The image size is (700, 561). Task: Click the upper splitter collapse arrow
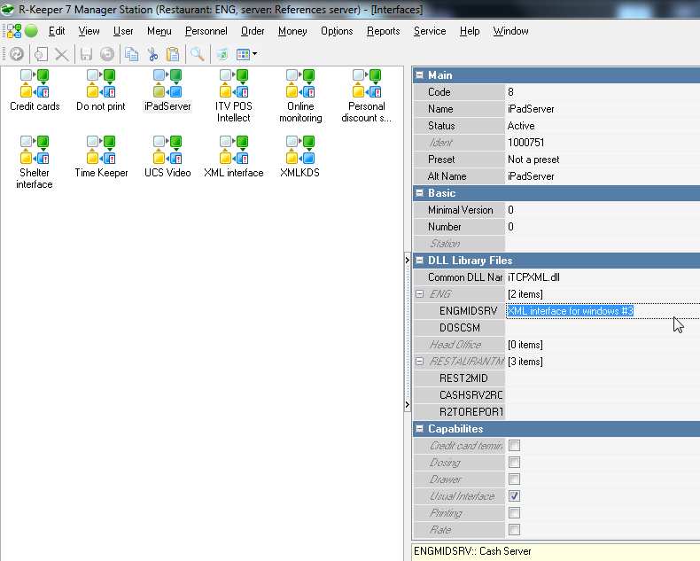407,260
